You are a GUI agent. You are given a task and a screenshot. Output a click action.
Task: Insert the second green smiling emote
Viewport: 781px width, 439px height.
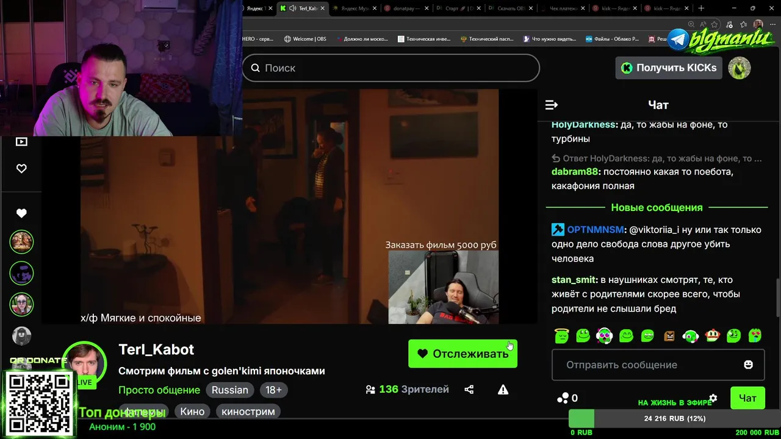(x=583, y=335)
